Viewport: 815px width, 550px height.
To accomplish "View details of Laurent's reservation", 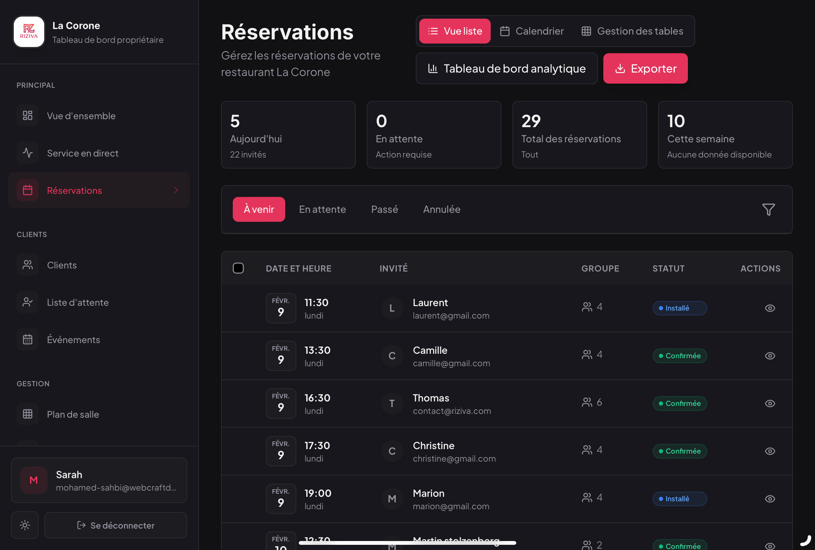I will coord(770,308).
